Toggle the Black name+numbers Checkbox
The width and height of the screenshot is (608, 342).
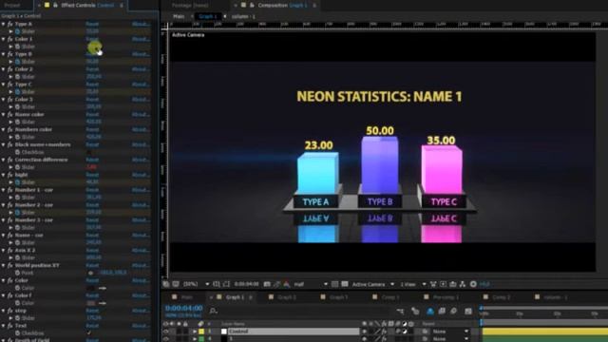[89, 152]
